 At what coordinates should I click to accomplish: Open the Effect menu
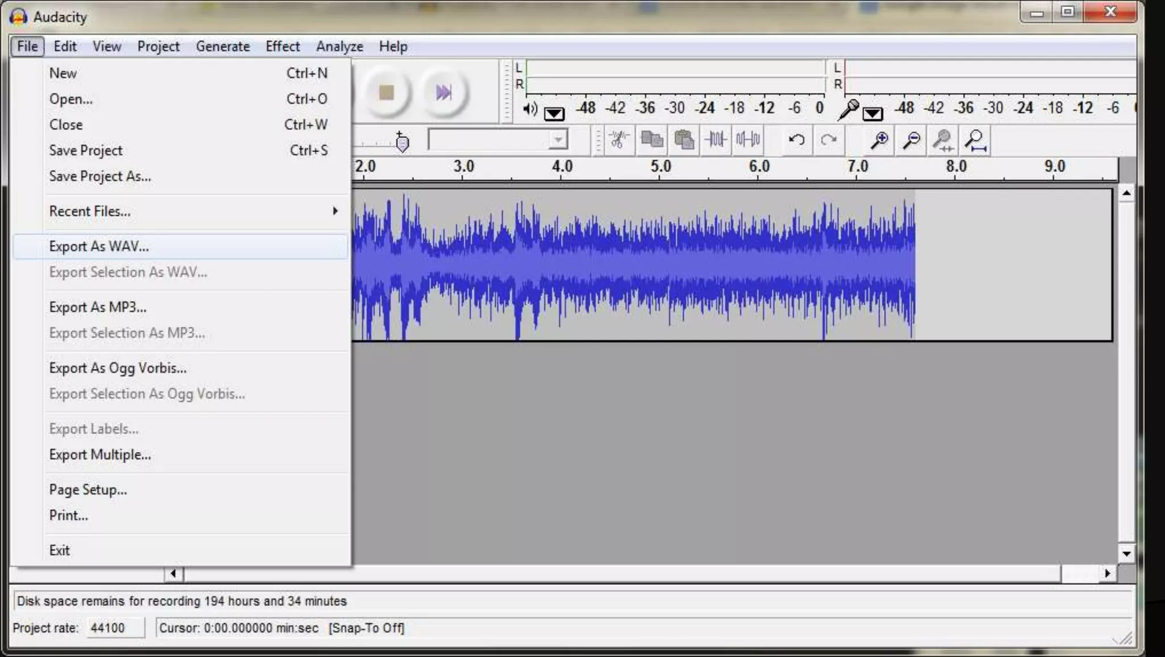pos(282,47)
